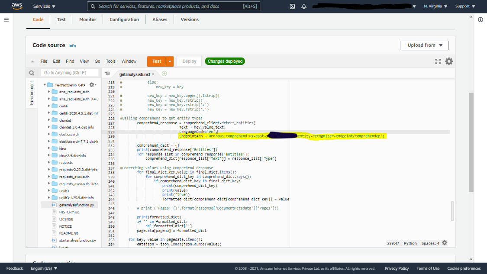Open the Test button dropdown arrow
The image size is (487, 274).
pyautogui.click(x=170, y=61)
